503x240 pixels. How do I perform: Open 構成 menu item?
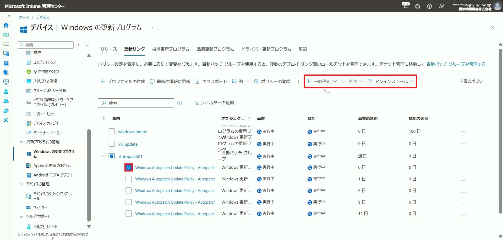37,53
